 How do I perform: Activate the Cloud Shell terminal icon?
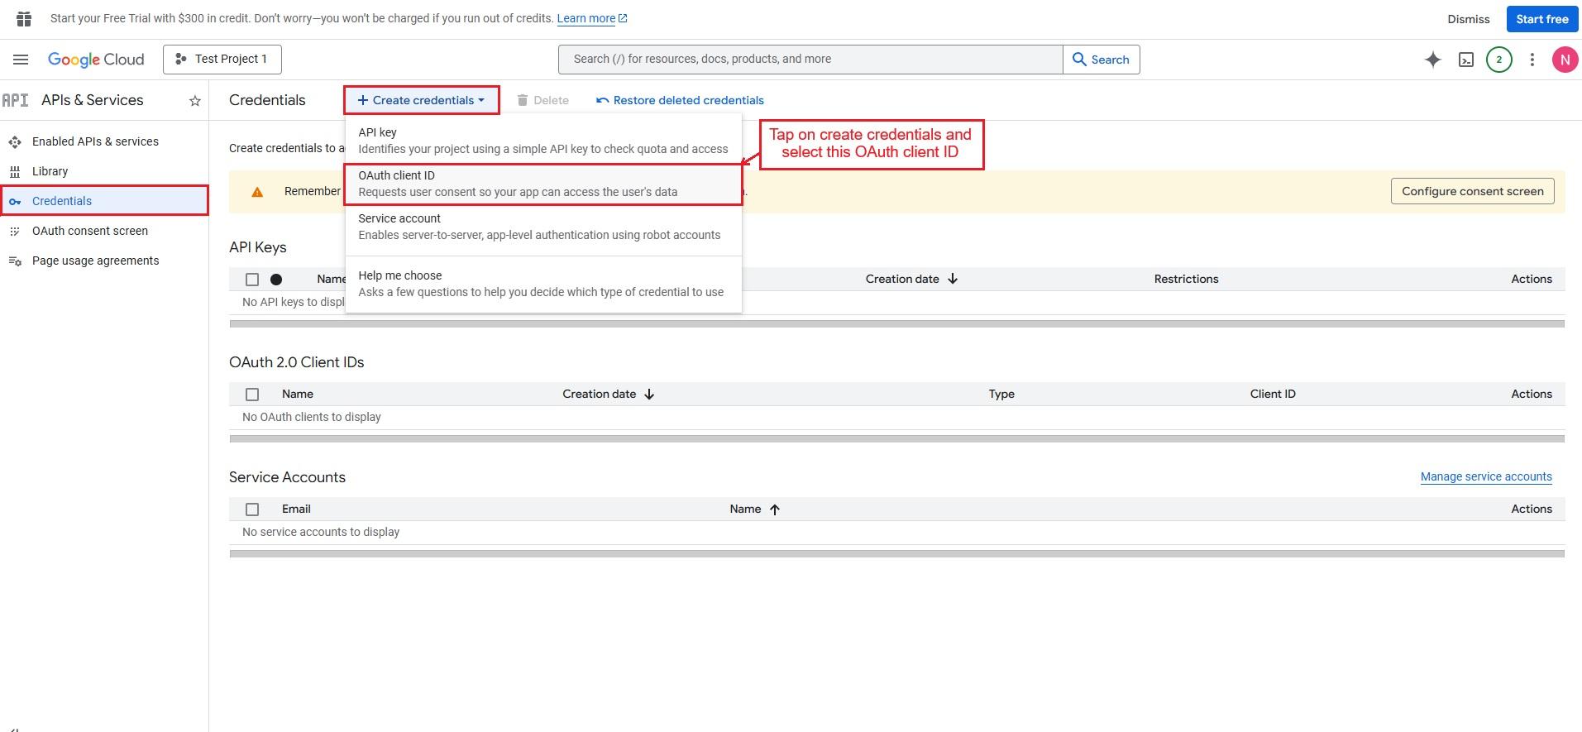tap(1465, 60)
